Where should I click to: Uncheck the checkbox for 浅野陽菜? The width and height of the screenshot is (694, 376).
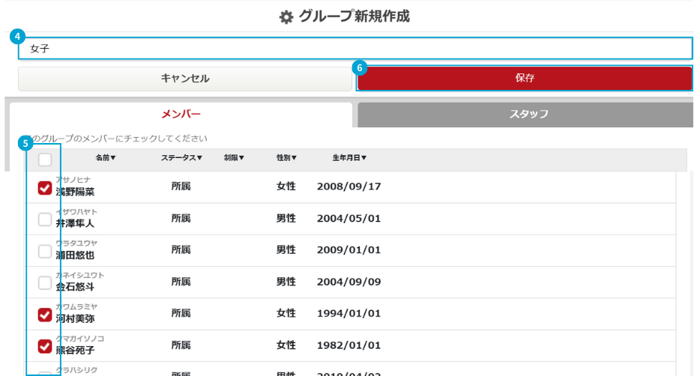(x=45, y=188)
